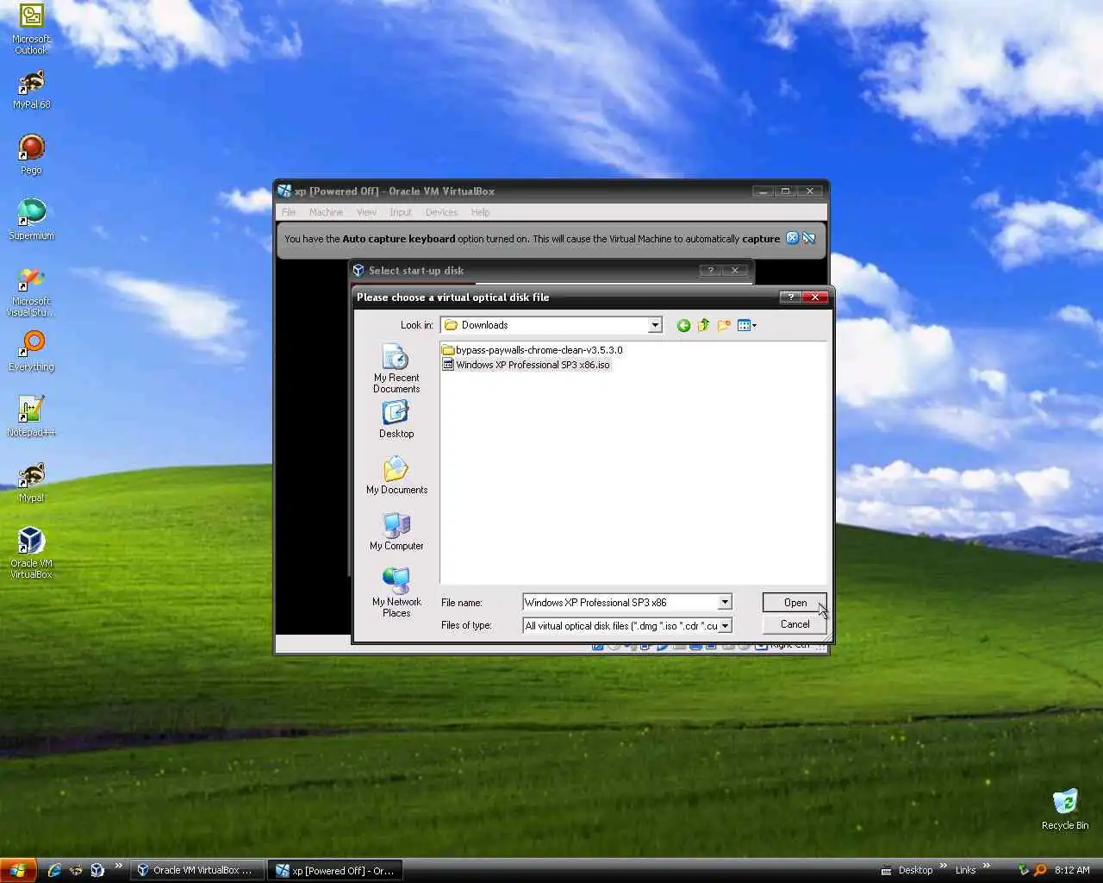This screenshot has height=883, width=1103.
Task: Select Mypal desktop shortcut
Action: [x=31, y=483]
